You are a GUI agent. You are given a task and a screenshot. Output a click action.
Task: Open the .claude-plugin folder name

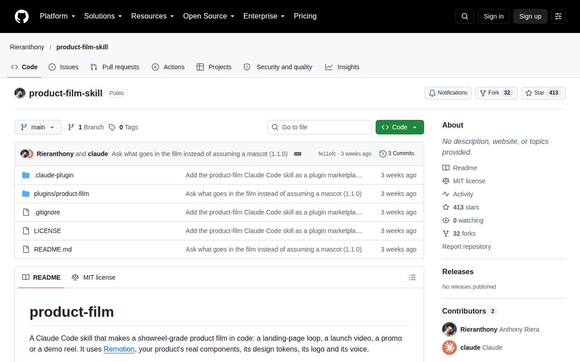click(53, 175)
